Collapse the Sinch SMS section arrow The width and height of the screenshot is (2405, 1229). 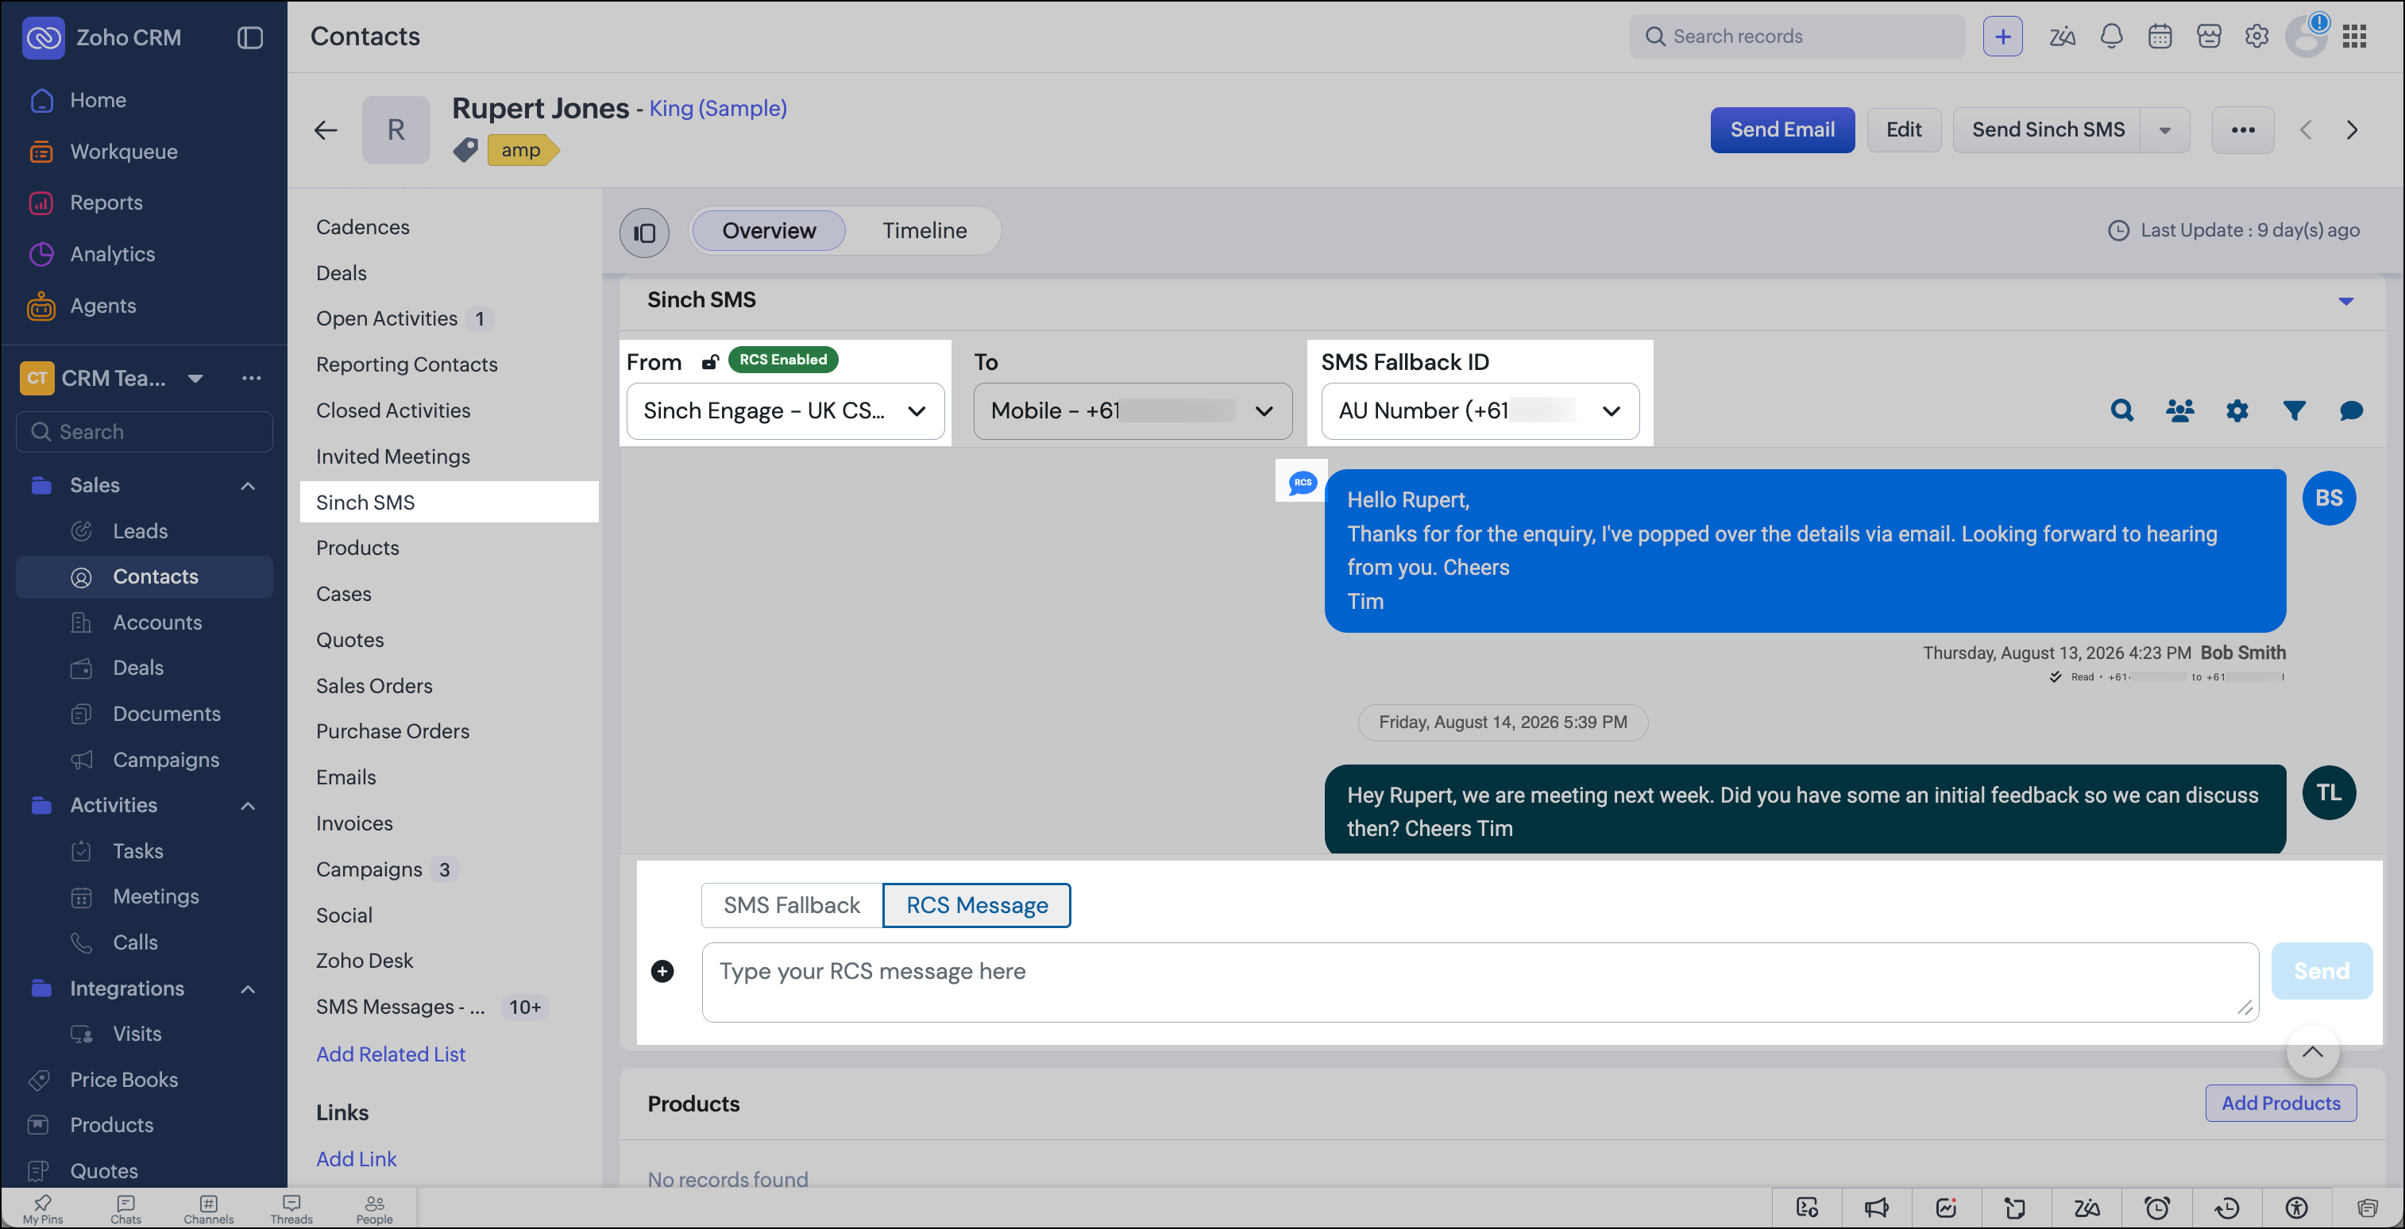2345,302
